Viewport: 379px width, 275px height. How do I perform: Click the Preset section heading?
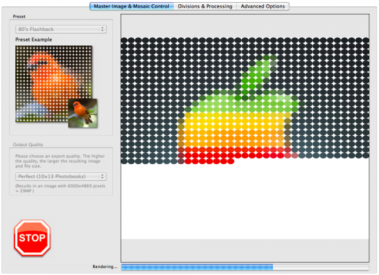(x=19, y=17)
